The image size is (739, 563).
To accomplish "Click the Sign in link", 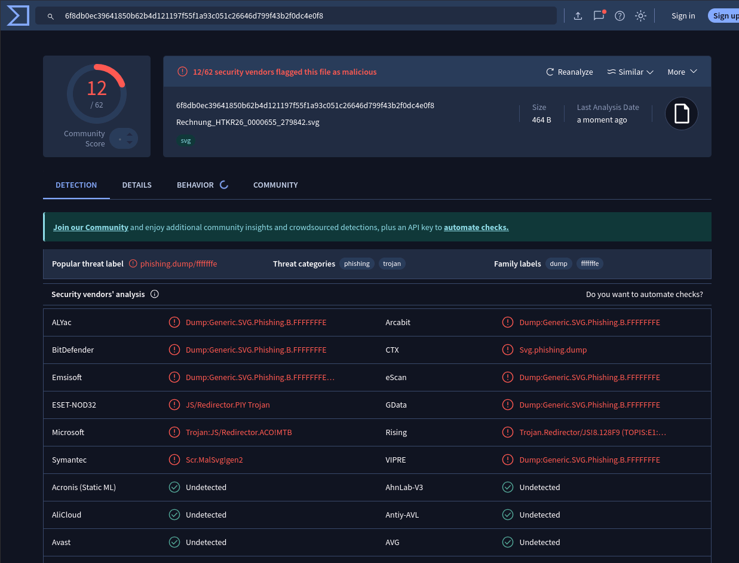I will [683, 16].
